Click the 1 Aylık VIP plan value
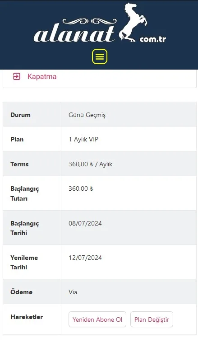Screen dimensions: 198x343 point(83,139)
